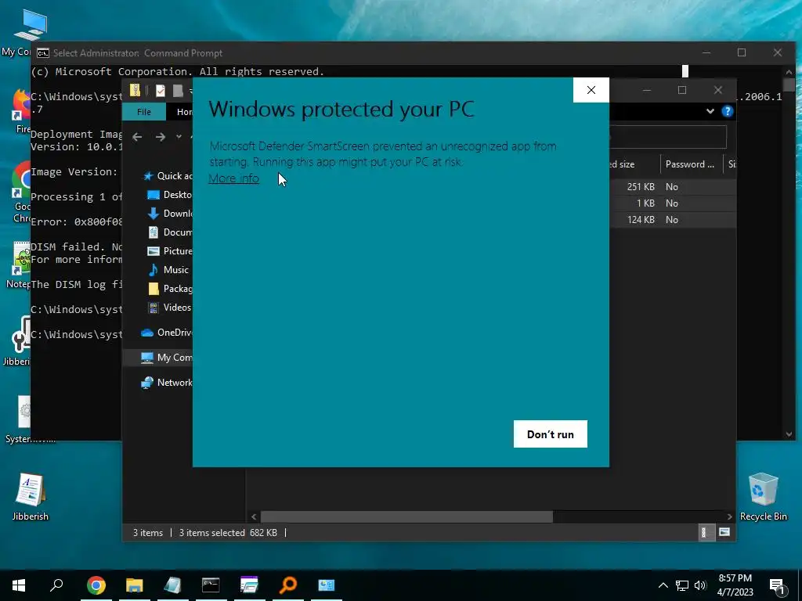Viewport: 802px width, 601px height.
Task: Select OneDrive in the navigation pane
Action: coord(166,332)
